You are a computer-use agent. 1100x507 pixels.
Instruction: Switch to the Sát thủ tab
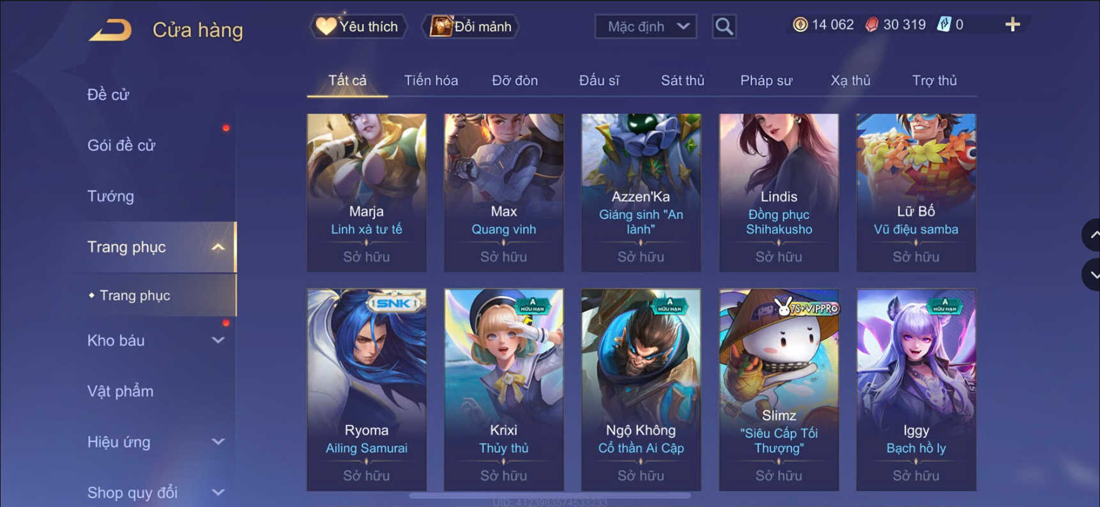click(x=682, y=80)
